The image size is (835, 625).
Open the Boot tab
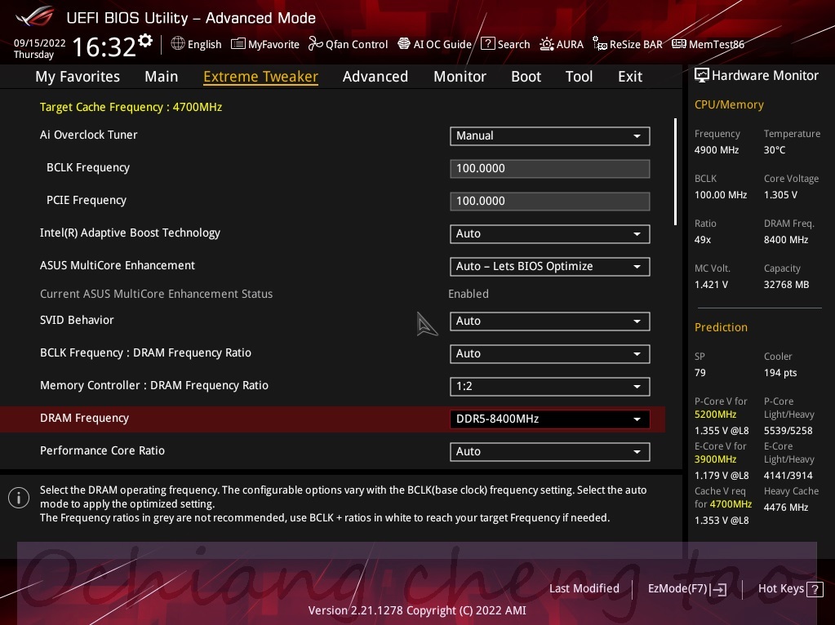[526, 77]
